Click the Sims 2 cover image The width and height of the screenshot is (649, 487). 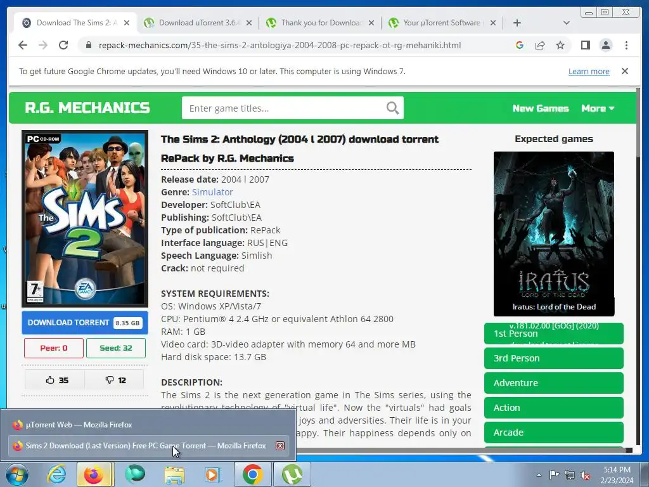[x=85, y=219]
